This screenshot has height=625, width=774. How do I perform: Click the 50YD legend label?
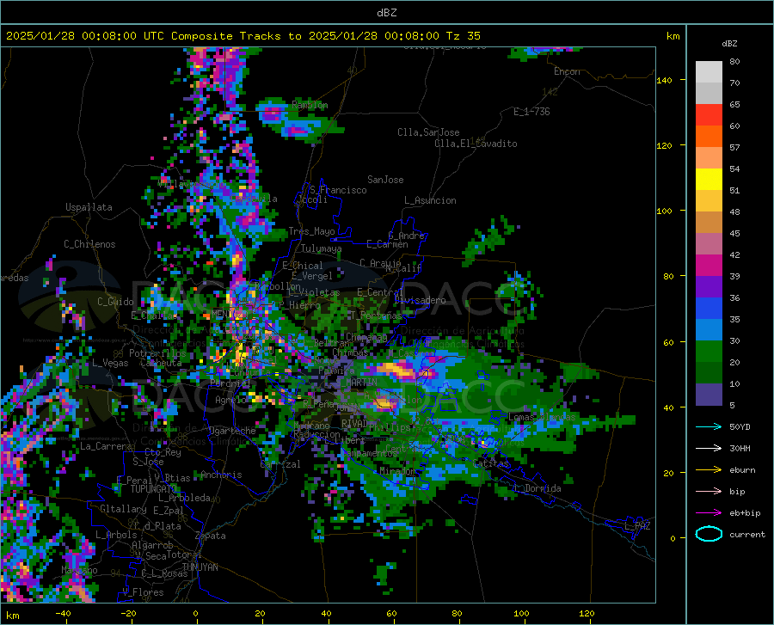pyautogui.click(x=740, y=426)
